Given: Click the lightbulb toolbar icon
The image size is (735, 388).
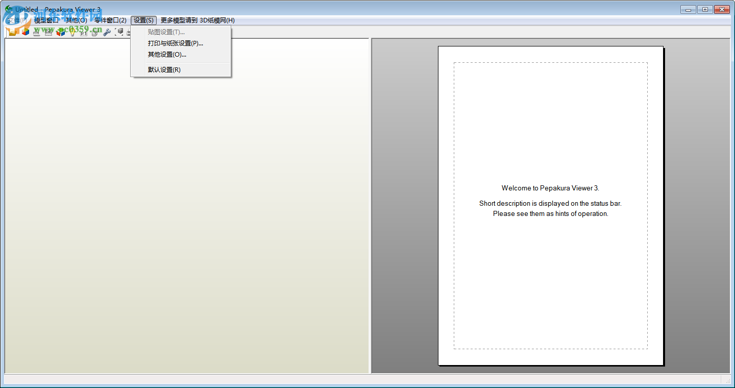Looking at the screenshot, I should pos(72,32).
